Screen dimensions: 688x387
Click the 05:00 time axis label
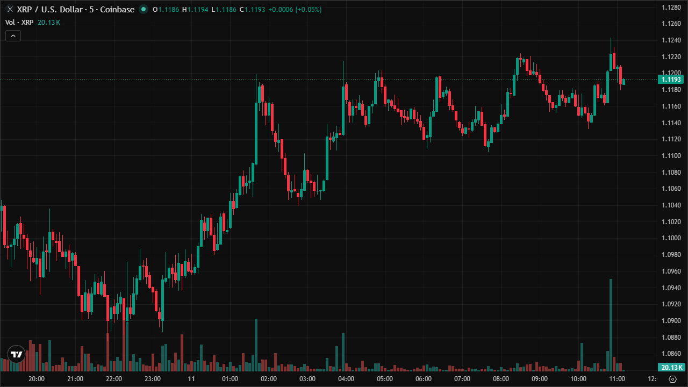(x=385, y=379)
